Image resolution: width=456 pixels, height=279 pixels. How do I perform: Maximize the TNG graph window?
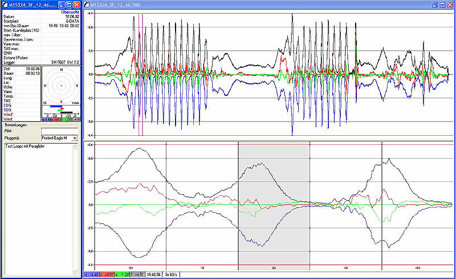442,4
